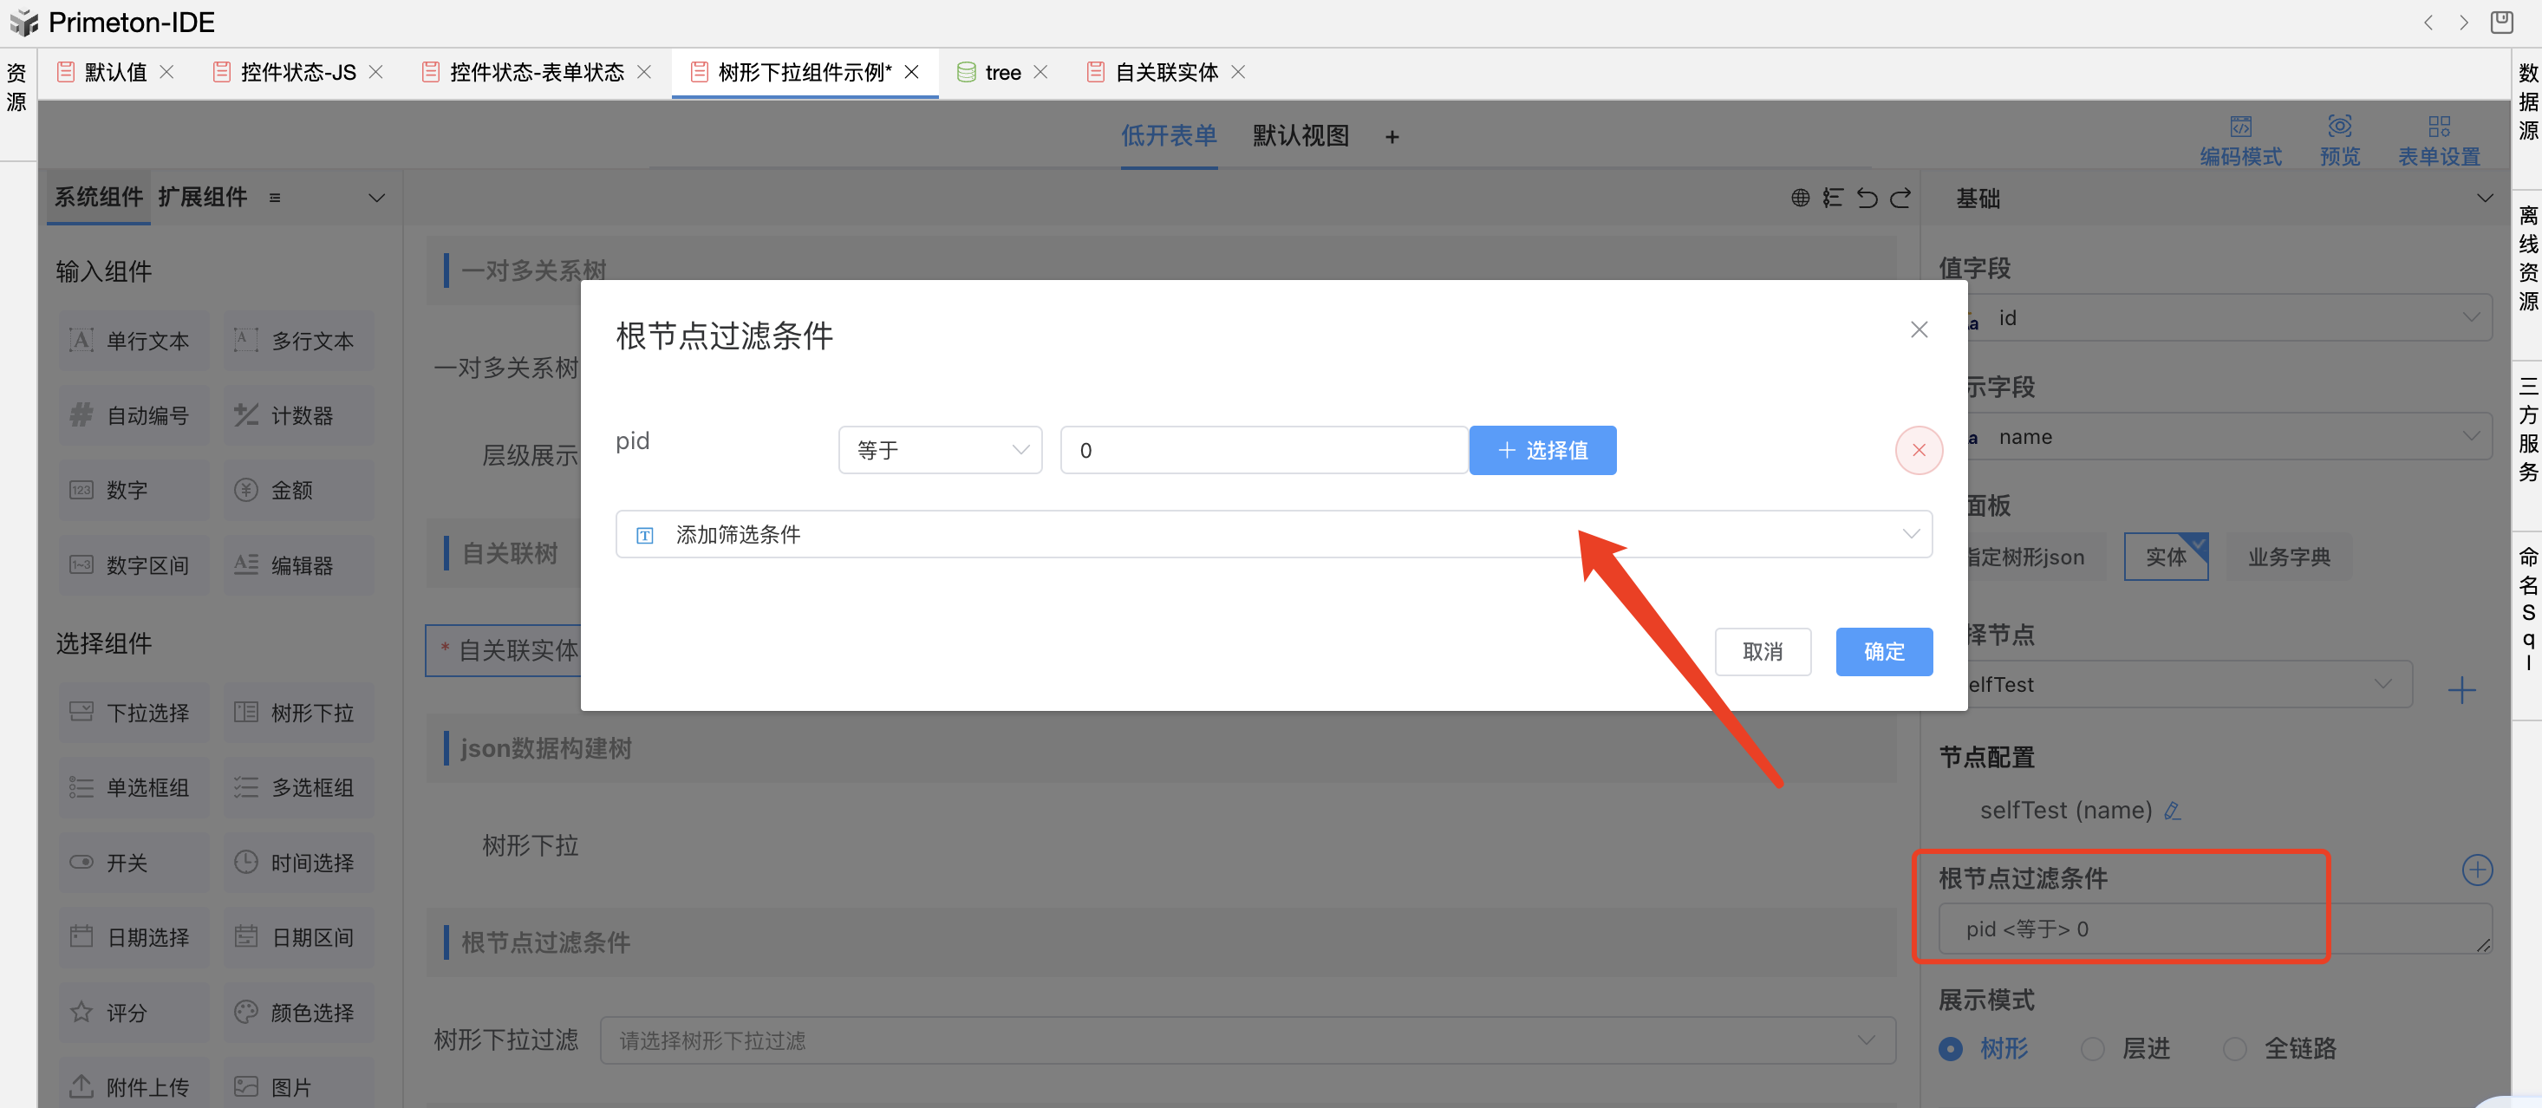This screenshot has width=2542, height=1108.
Task: Click circled plus next to 根节点过滤条件
Action: pos(2477,870)
